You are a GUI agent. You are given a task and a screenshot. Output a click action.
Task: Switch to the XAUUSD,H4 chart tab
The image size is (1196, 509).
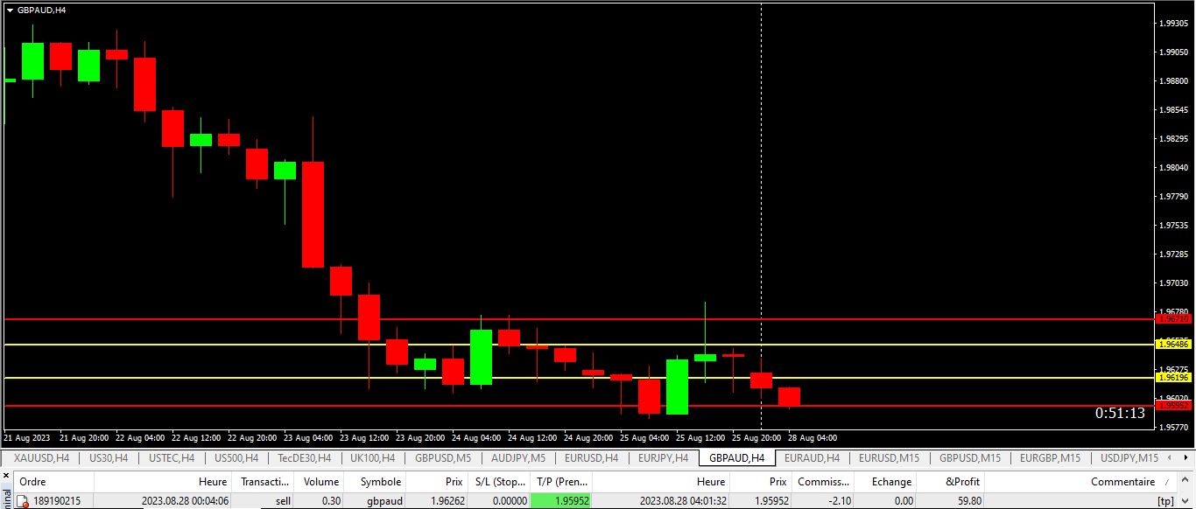(41, 458)
